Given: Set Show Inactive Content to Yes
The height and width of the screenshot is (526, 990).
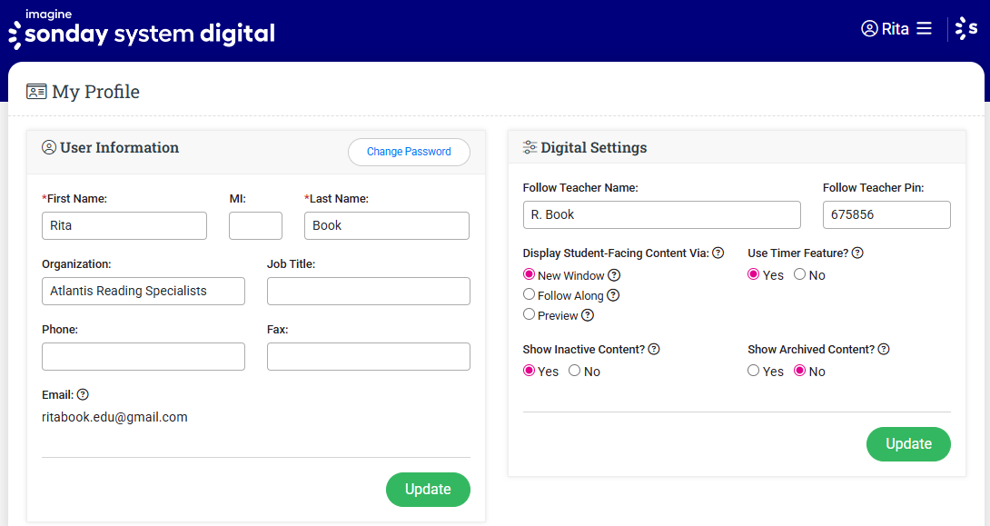Looking at the screenshot, I should tap(530, 371).
